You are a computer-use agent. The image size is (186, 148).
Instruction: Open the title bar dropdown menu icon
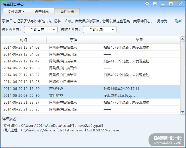(x=155, y=3)
